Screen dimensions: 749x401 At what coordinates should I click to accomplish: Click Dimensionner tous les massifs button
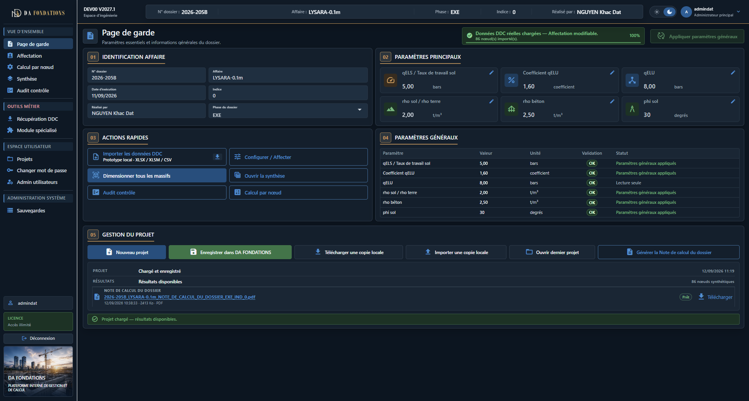[x=157, y=175]
